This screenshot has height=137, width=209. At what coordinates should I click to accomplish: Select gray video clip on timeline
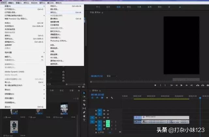[161, 117]
